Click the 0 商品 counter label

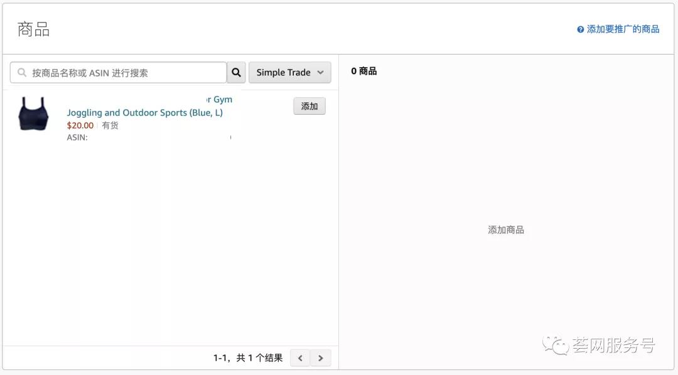363,71
